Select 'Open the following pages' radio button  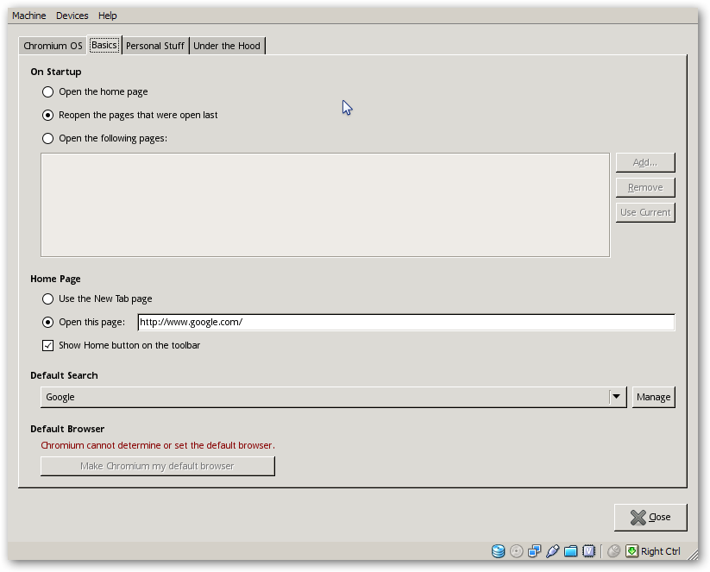47,138
